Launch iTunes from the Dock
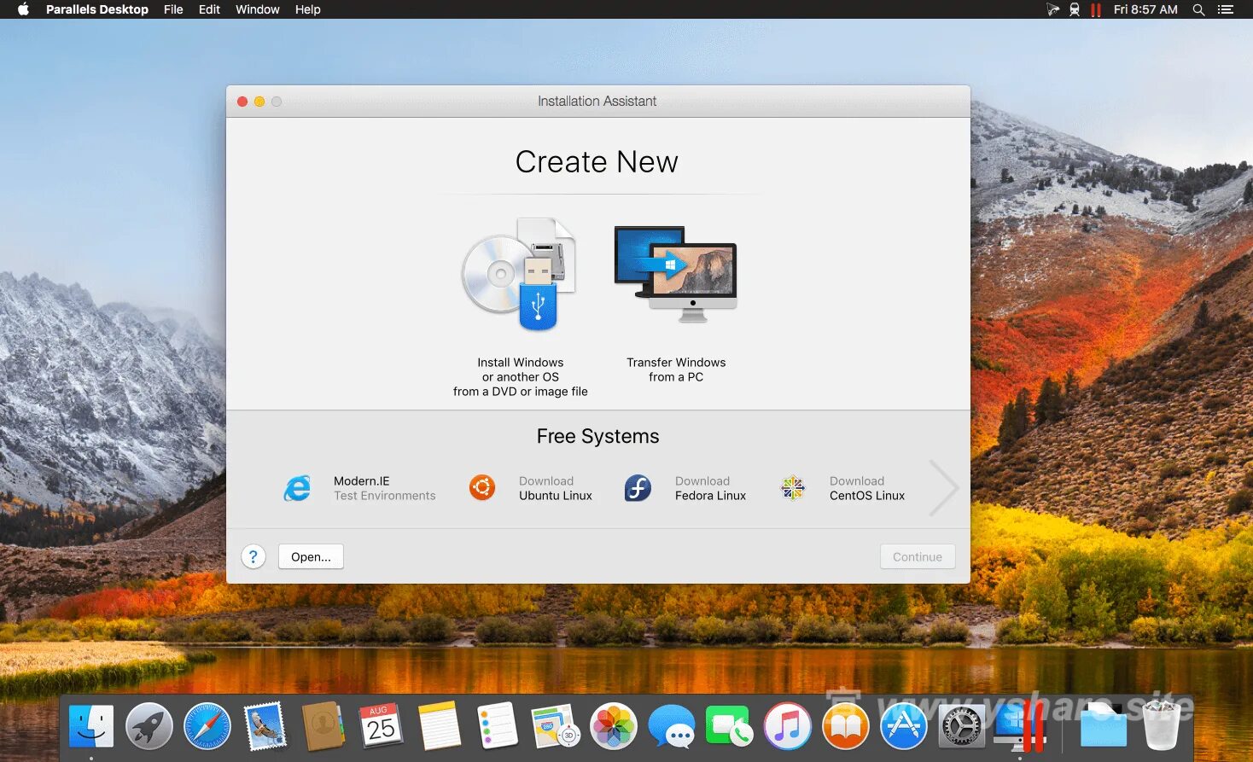Image resolution: width=1253 pixels, height=762 pixels. (786, 726)
